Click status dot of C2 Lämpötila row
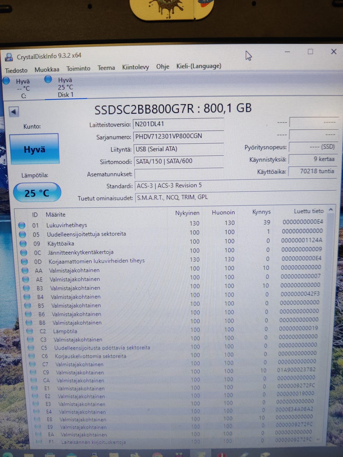 coord(30,331)
